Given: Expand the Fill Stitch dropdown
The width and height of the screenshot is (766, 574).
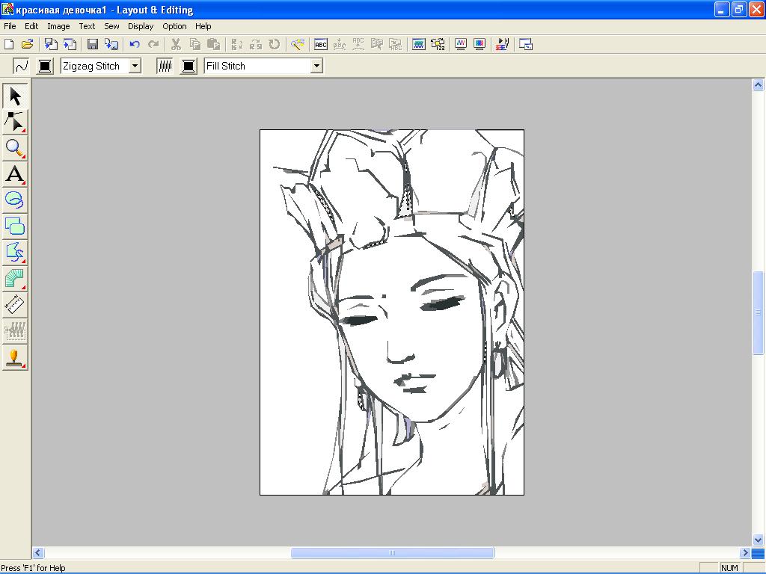Looking at the screenshot, I should [316, 66].
